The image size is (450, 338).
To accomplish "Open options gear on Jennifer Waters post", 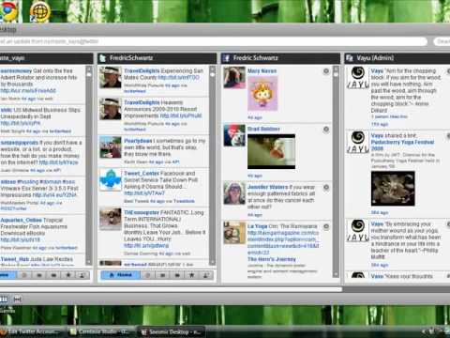I will click(326, 187).
